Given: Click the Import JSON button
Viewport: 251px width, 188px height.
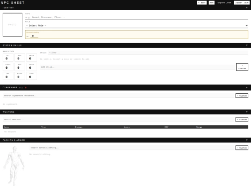Looking at the screenshot, I should pos(242,3).
